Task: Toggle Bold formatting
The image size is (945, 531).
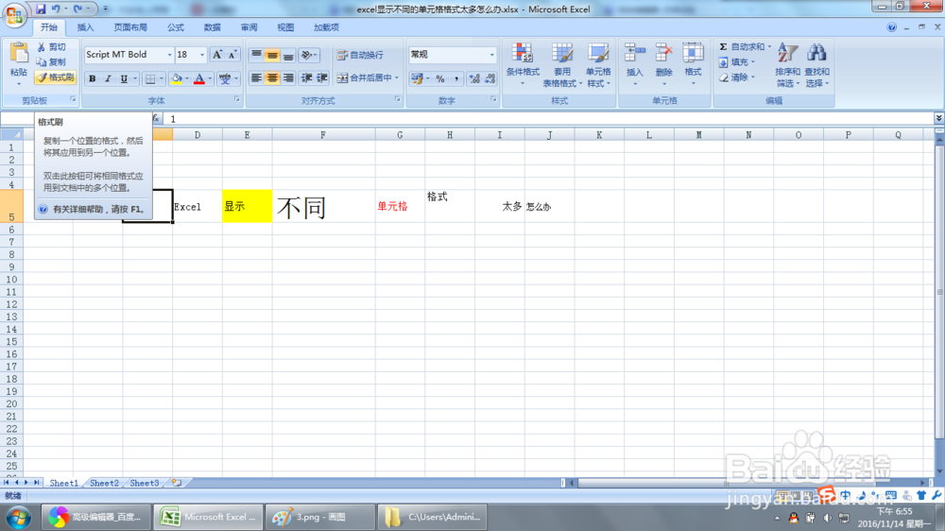Action: point(93,79)
